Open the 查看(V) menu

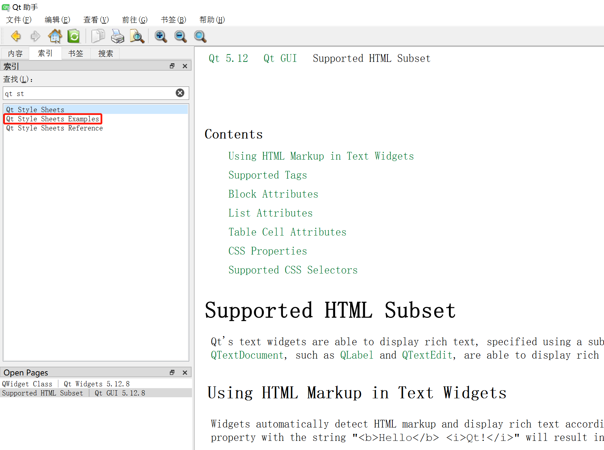96,20
